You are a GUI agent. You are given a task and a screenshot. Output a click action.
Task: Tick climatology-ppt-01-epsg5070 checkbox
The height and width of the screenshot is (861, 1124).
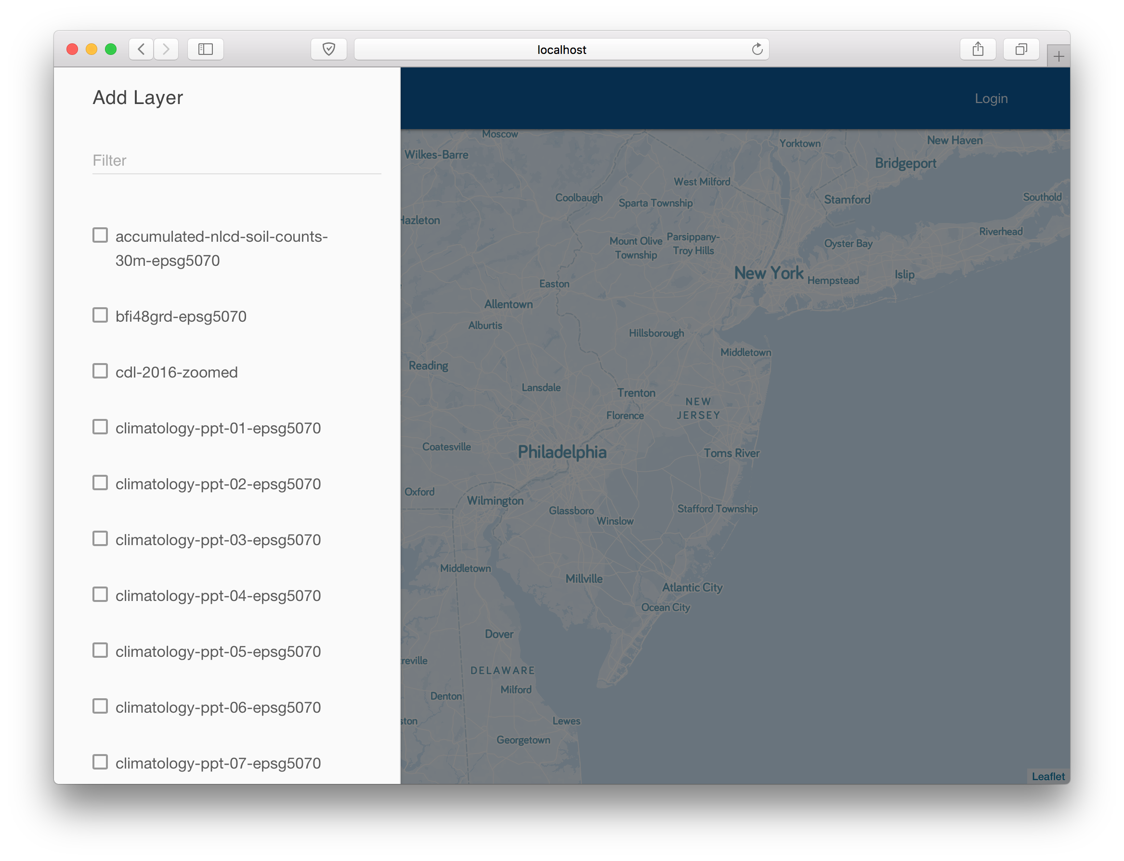point(101,427)
